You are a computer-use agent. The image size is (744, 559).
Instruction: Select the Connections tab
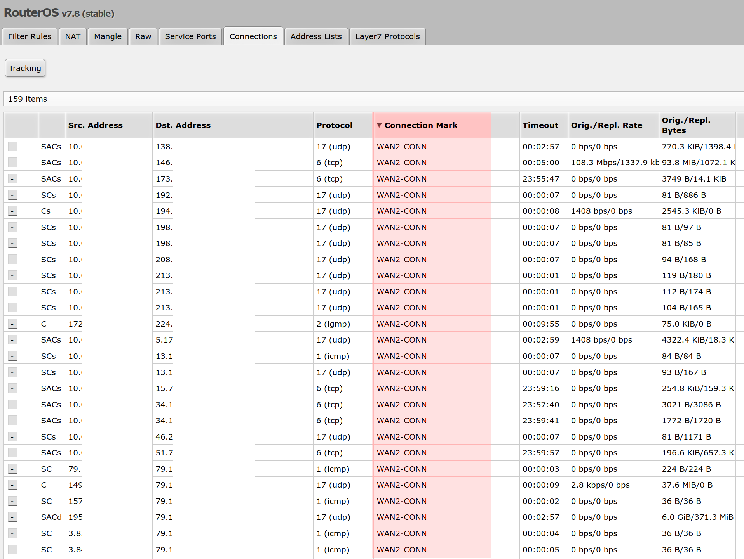pos(253,36)
